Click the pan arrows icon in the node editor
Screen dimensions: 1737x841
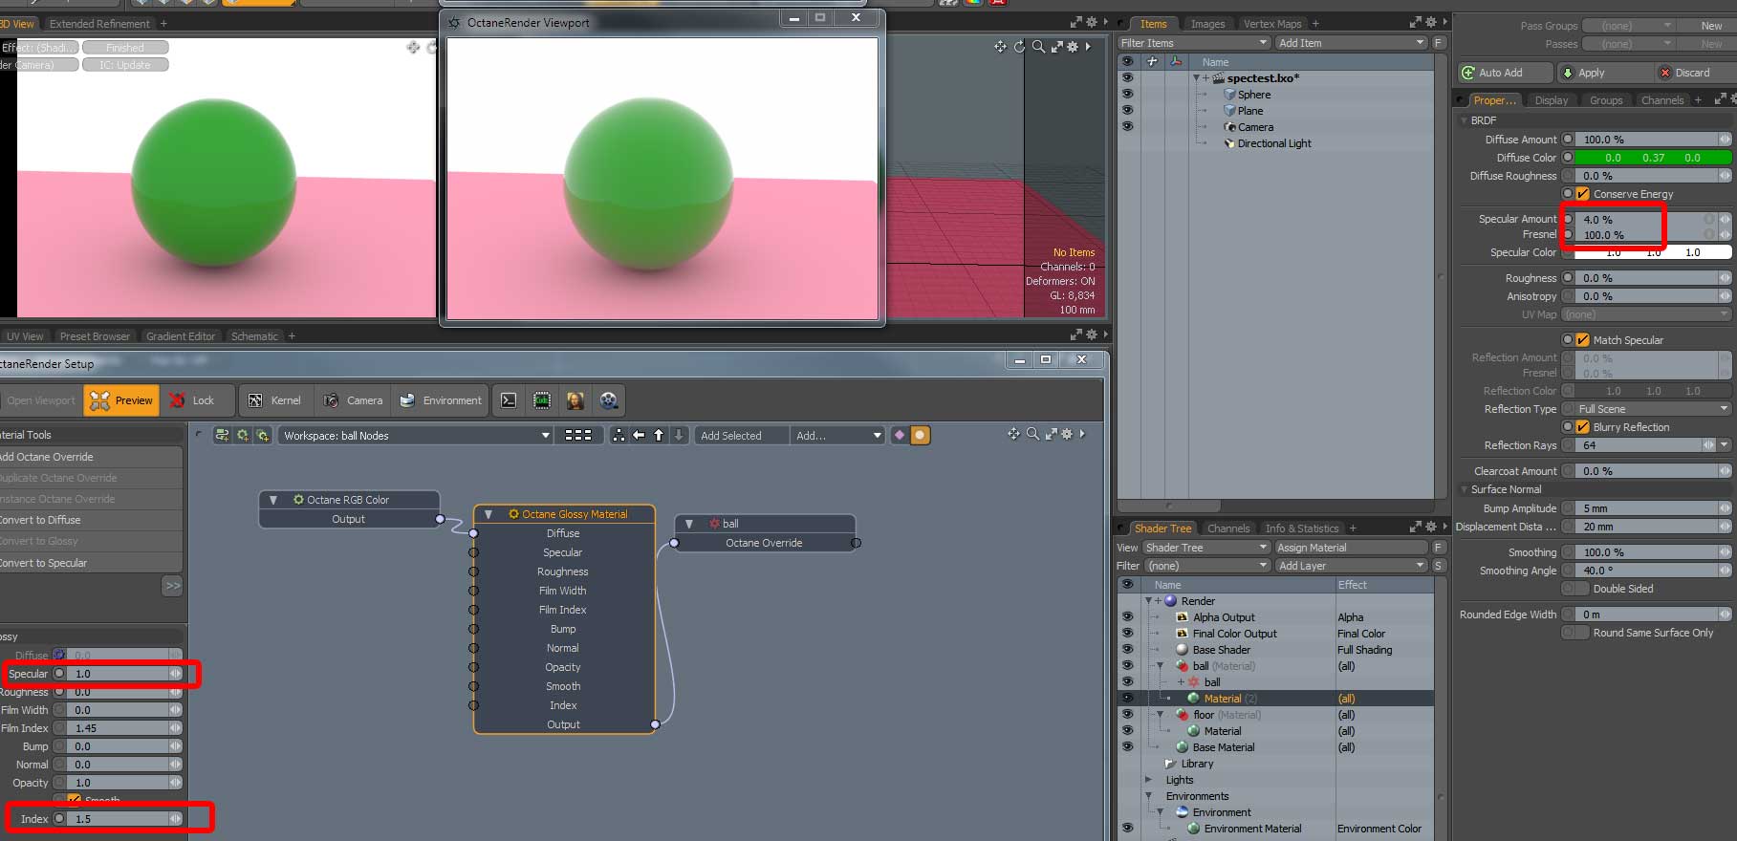[x=1013, y=434]
